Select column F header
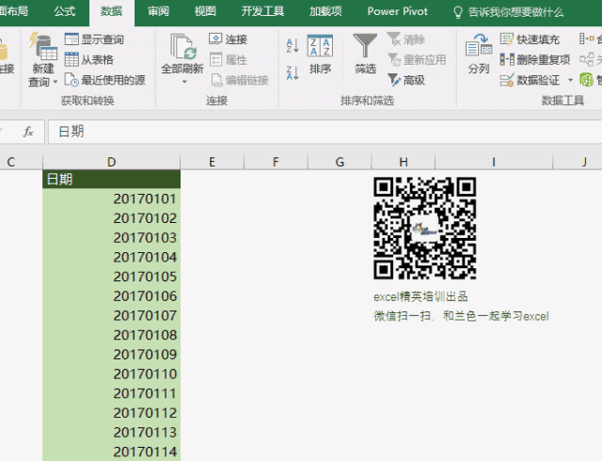This screenshot has width=602, height=461. point(276,162)
